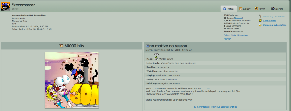291x111 pixels.
Task: Open the Scraps browse link
Action: (x=238, y=18)
